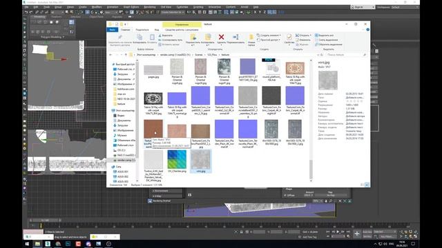Click the Explorer Back navigation arrow
Viewport: 442px width, 248px height.
click(110, 55)
